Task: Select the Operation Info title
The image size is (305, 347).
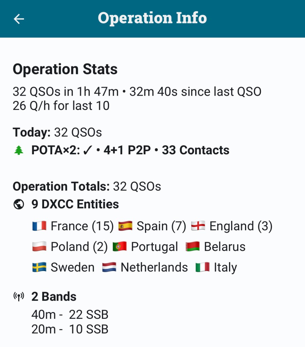Action: (x=152, y=18)
